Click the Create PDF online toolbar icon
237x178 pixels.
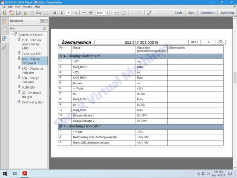point(5,13)
